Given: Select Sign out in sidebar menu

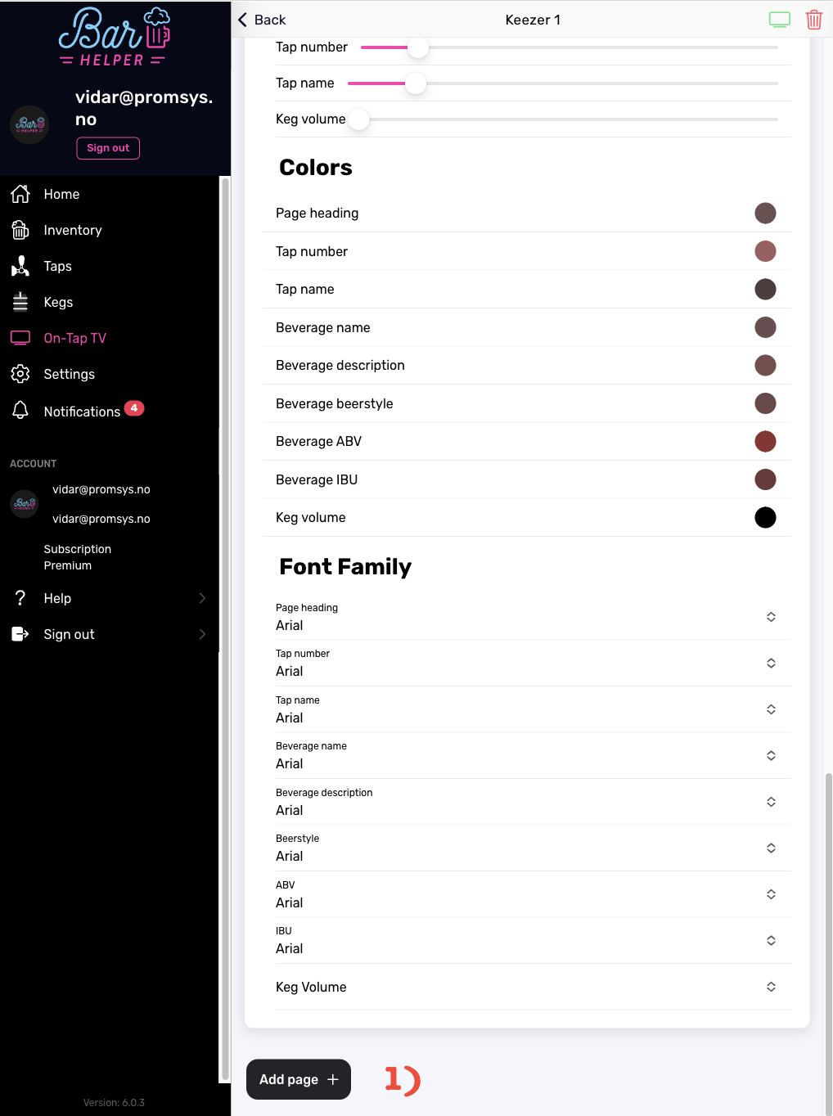Looking at the screenshot, I should [69, 634].
